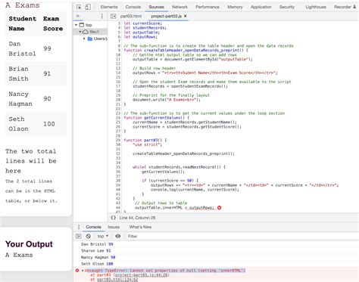Click the 'Your Output' heading
Screen dimensions: 359x282
(29, 244)
